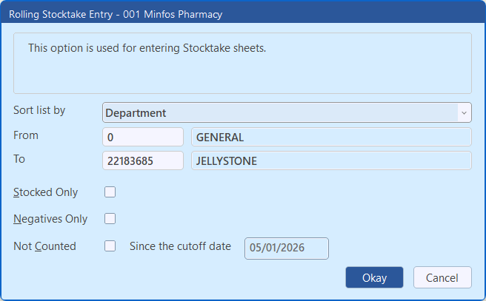This screenshot has height=301, width=486.
Task: Expand the Sort list by dropdown arrow
Action: click(x=464, y=112)
